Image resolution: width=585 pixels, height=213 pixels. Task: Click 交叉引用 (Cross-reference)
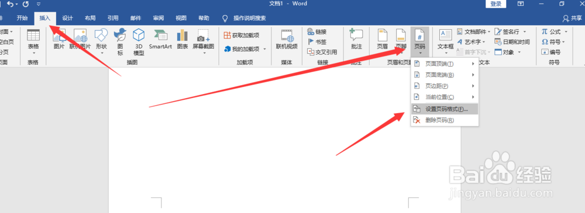322,52
